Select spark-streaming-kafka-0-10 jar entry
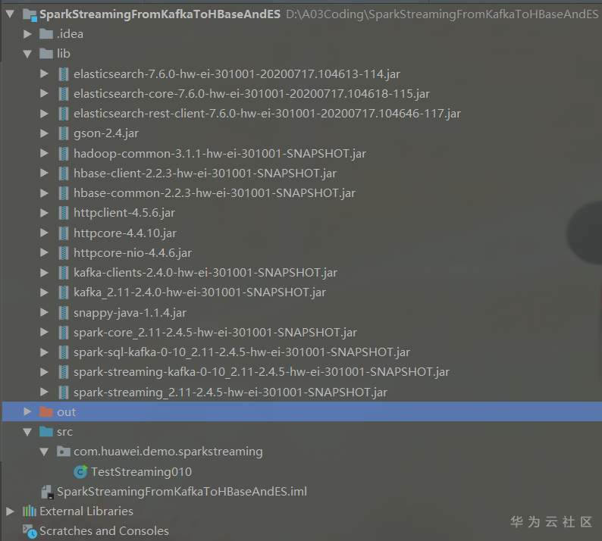 click(261, 372)
